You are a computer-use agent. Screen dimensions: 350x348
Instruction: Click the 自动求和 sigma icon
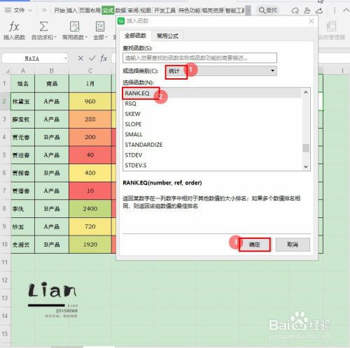coord(43,27)
